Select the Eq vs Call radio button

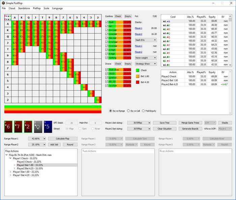[128, 111]
